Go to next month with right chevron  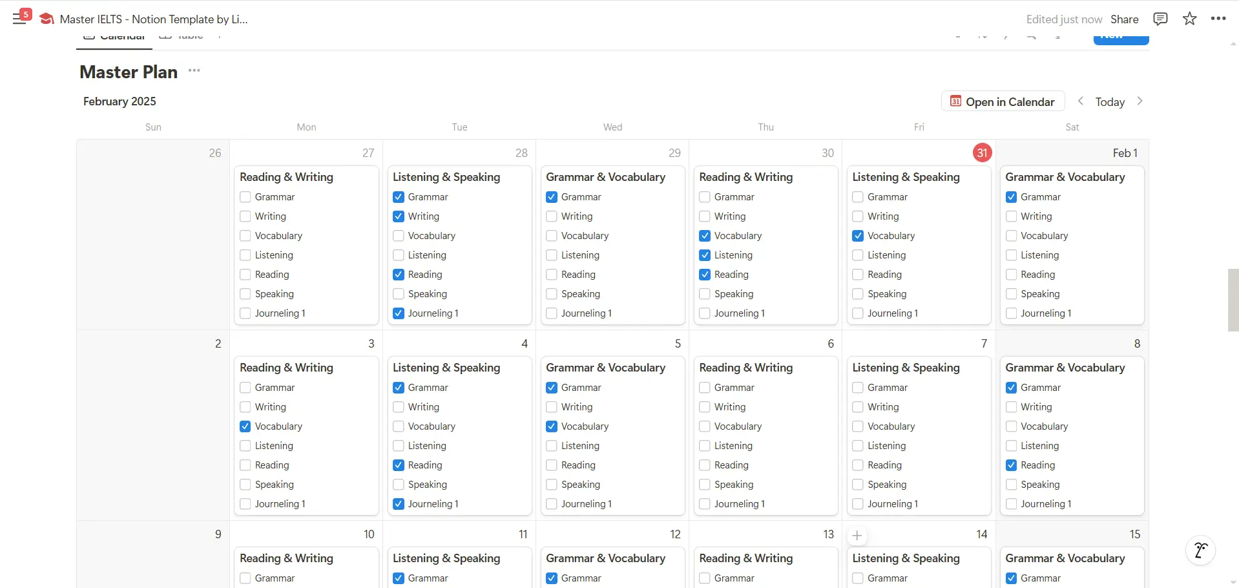[x=1140, y=101]
